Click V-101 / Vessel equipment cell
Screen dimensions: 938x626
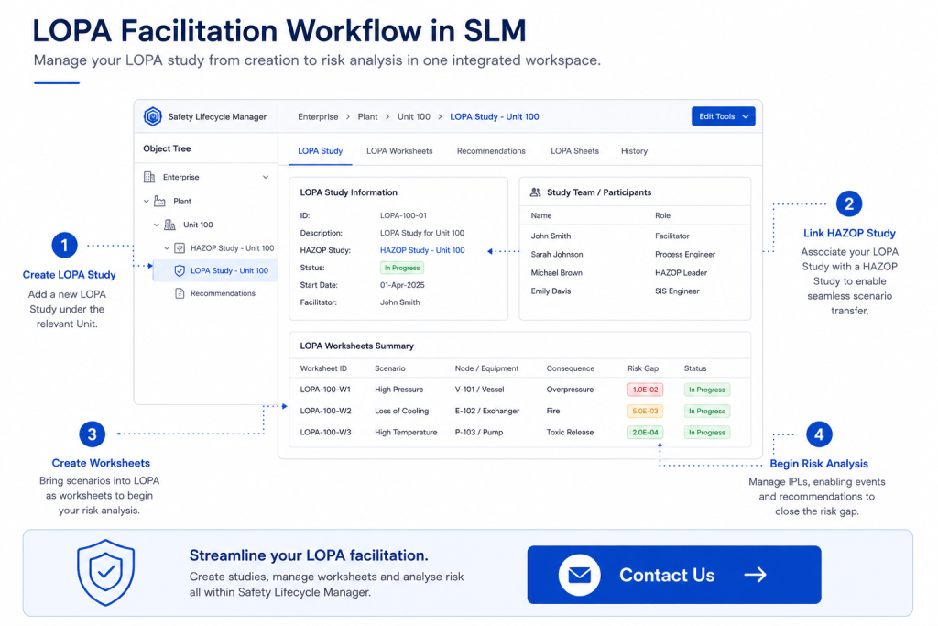479,389
